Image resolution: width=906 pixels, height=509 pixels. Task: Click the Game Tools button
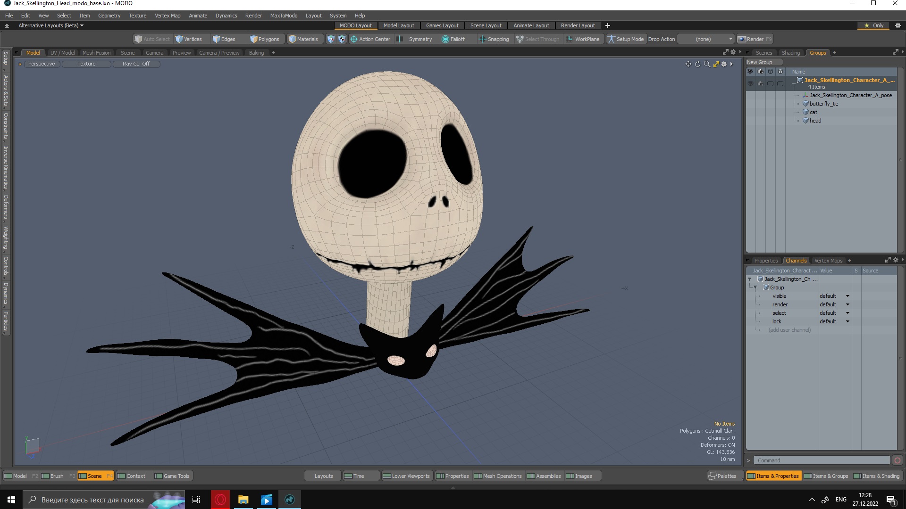(172, 476)
